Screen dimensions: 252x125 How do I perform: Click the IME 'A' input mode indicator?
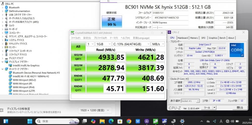click(221, 121)
